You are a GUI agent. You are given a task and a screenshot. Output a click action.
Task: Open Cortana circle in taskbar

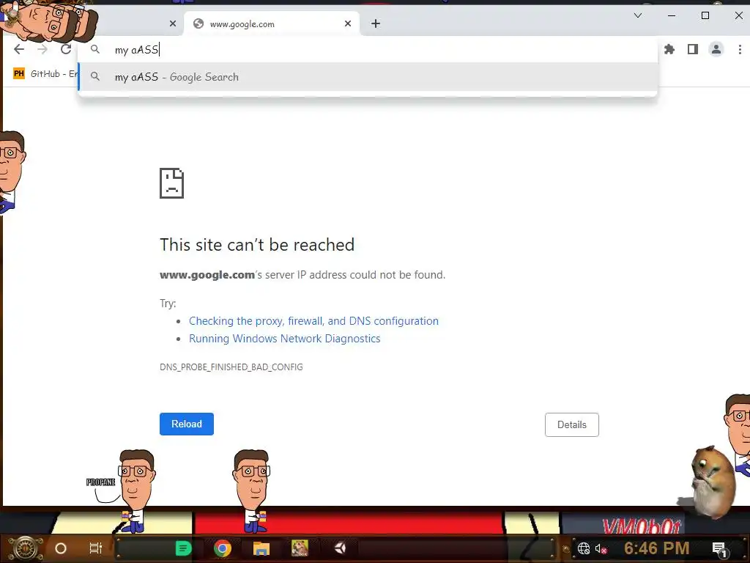pos(60,548)
